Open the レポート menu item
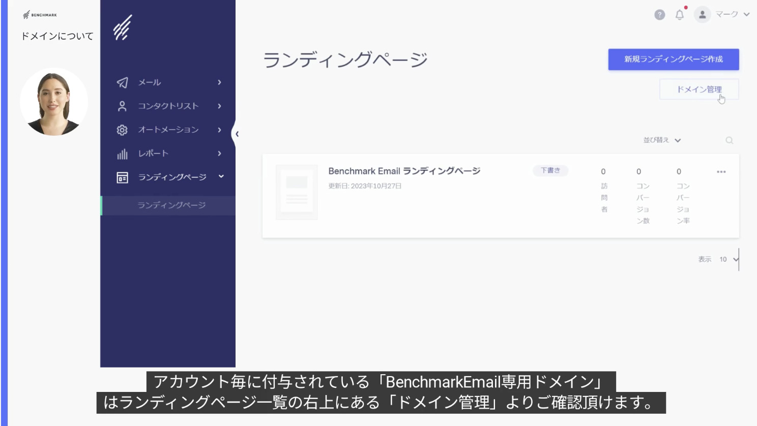 click(x=153, y=154)
